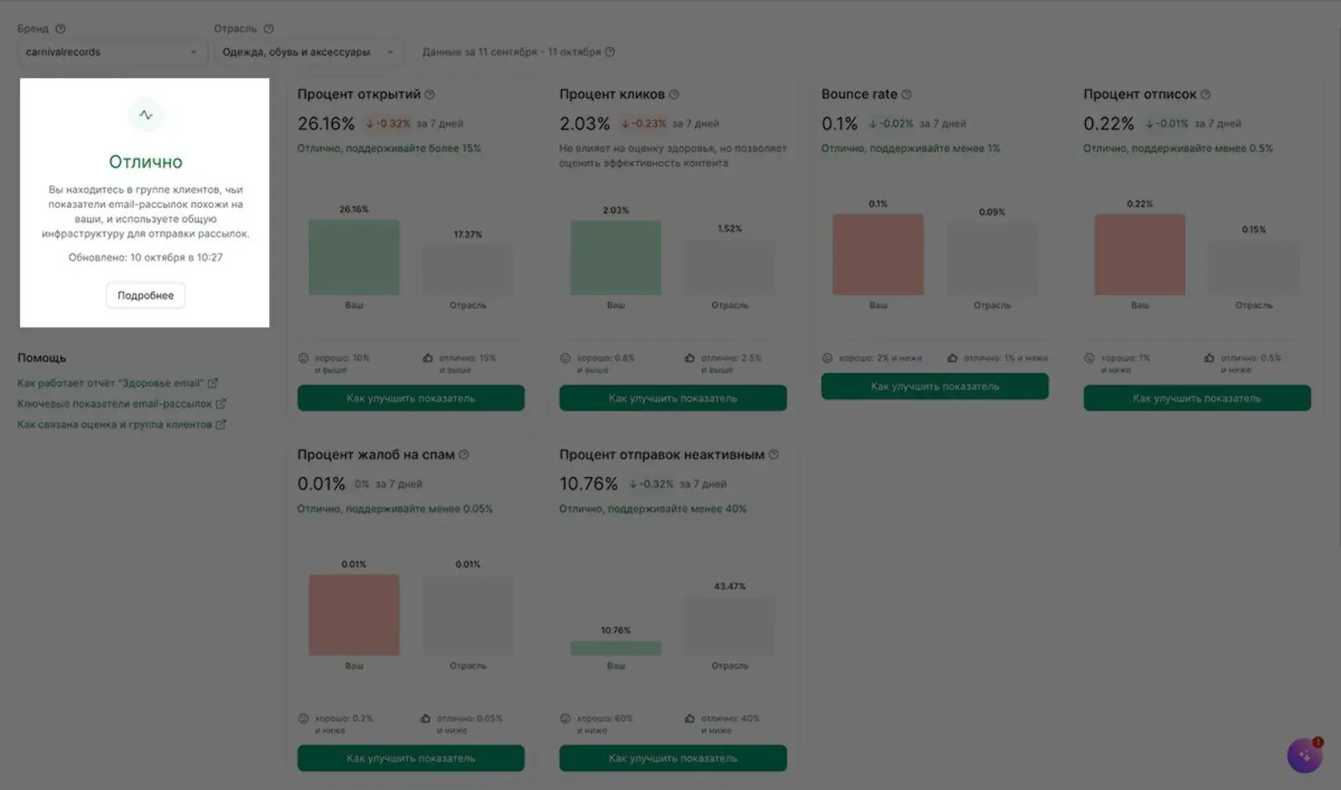Click the help icon beside Процент кликов
1341x790 pixels.
(x=673, y=95)
